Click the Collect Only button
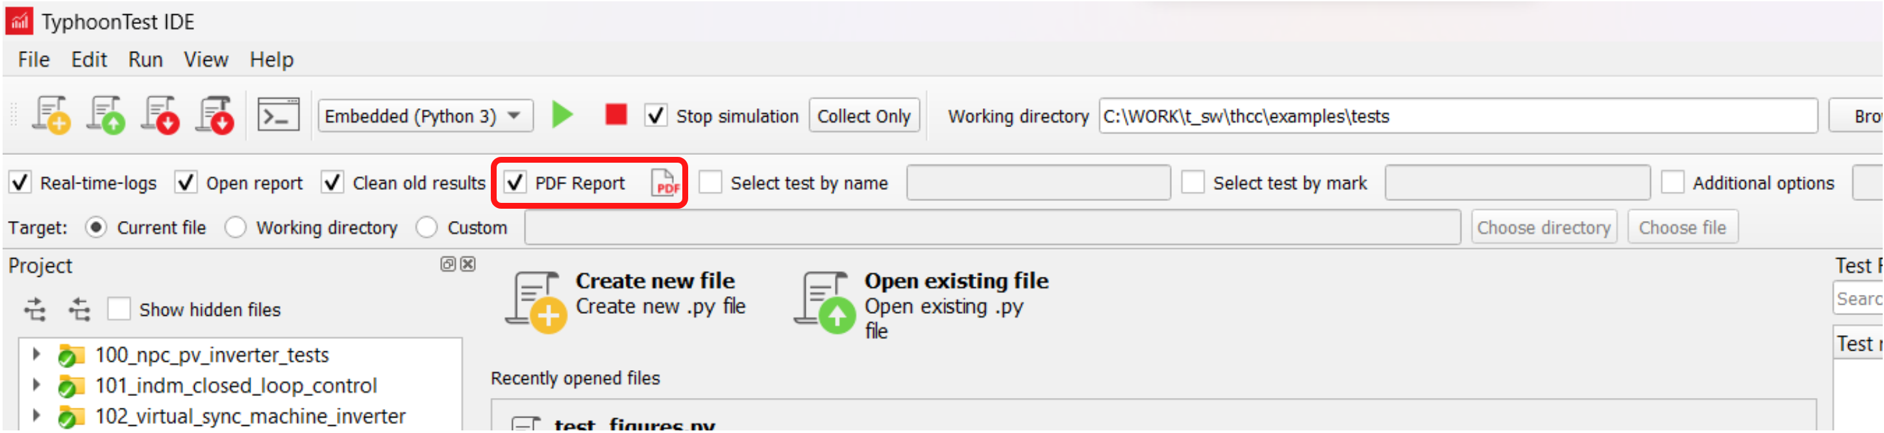Image resolution: width=1884 pixels, height=433 pixels. coord(863,116)
